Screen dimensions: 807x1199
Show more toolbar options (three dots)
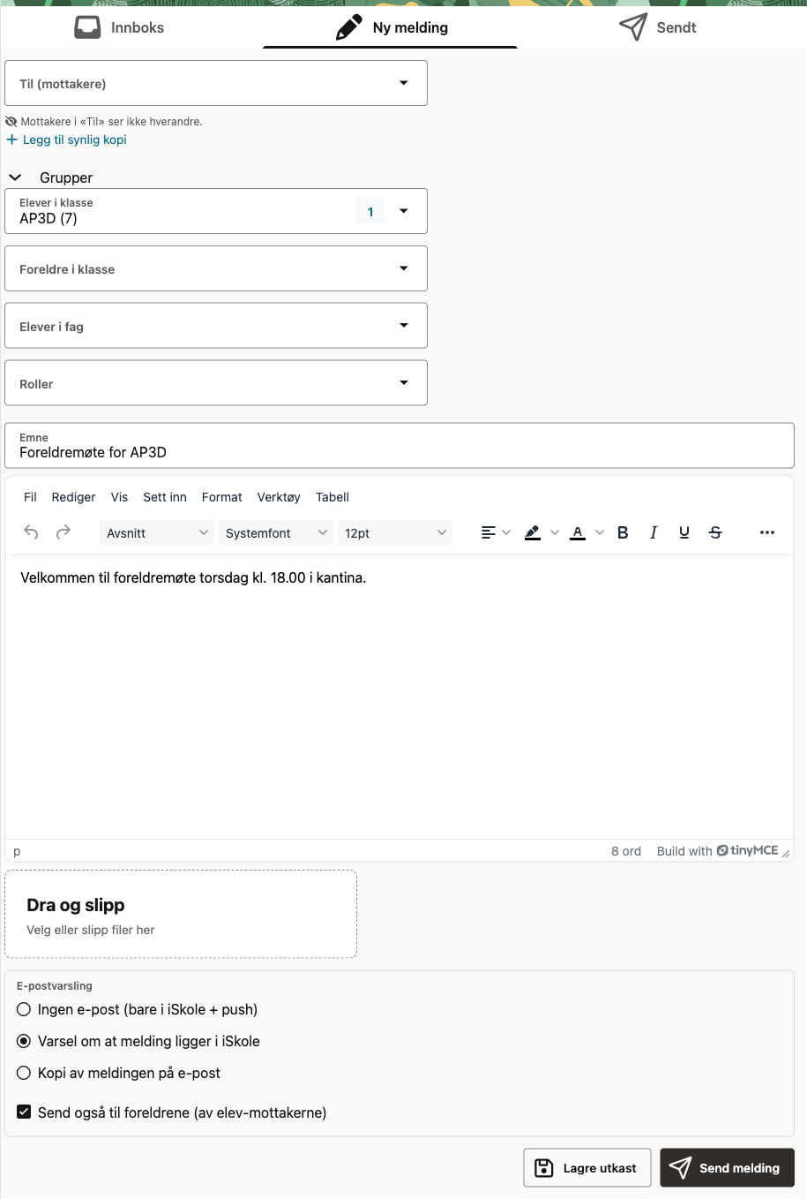point(767,532)
